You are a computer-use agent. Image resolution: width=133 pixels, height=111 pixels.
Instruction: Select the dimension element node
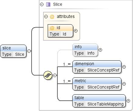(x=97, y=67)
